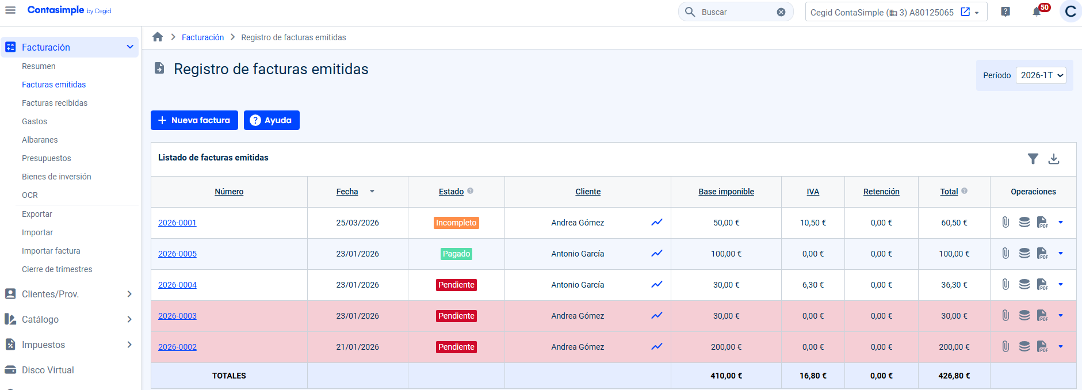Screen dimensions: 1082x390
Task: Collapse the Facturación sidebar section
Action: point(130,47)
